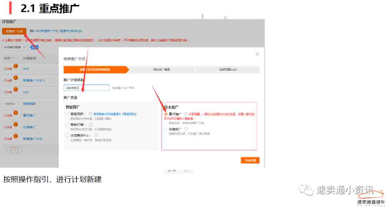Viewport: 386px width, 207px height.
Task: Click warning badge on 新建推广计划 3 row
Action: (x=16, y=78)
